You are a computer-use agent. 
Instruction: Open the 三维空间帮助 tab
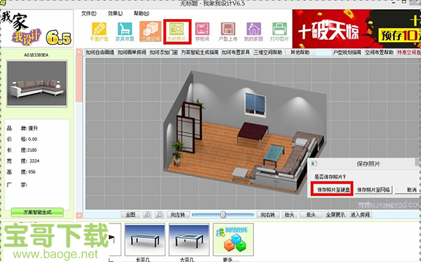click(268, 53)
